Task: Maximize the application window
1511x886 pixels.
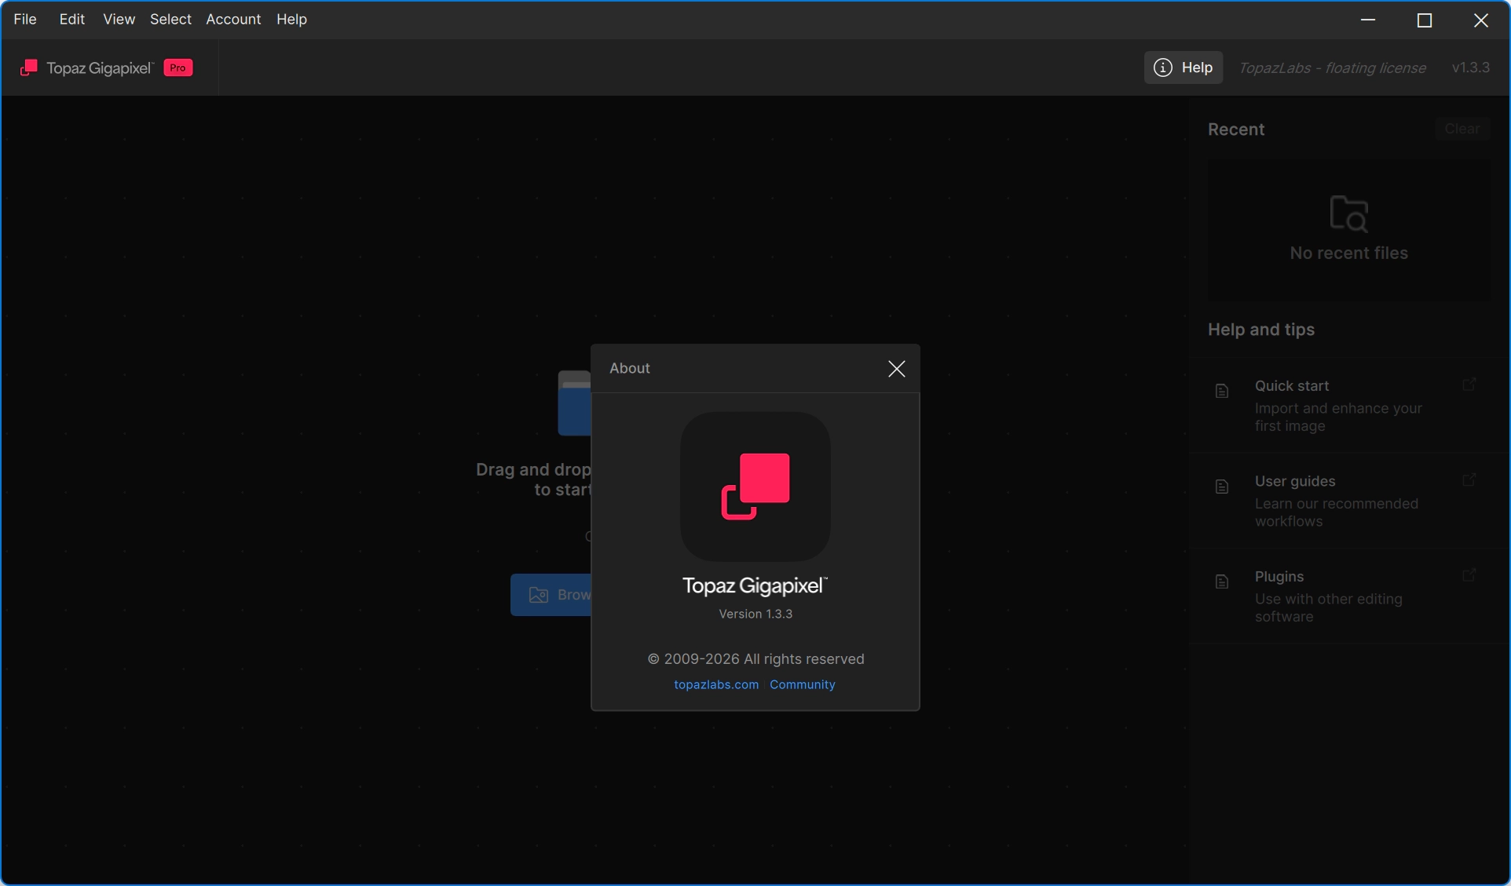Action: coord(1424,20)
